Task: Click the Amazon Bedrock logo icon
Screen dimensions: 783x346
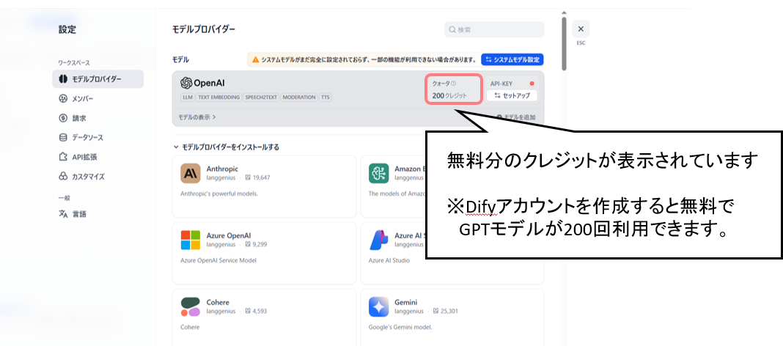Action: (380, 173)
